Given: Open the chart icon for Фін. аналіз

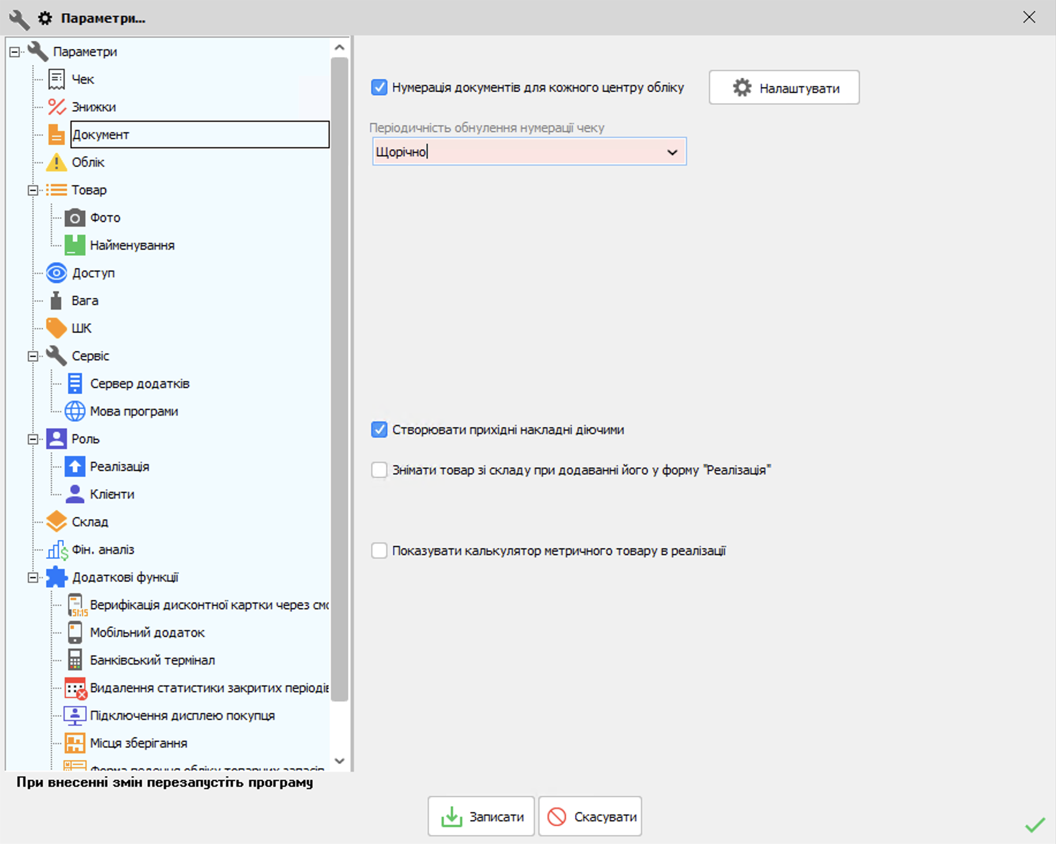Looking at the screenshot, I should (58, 550).
